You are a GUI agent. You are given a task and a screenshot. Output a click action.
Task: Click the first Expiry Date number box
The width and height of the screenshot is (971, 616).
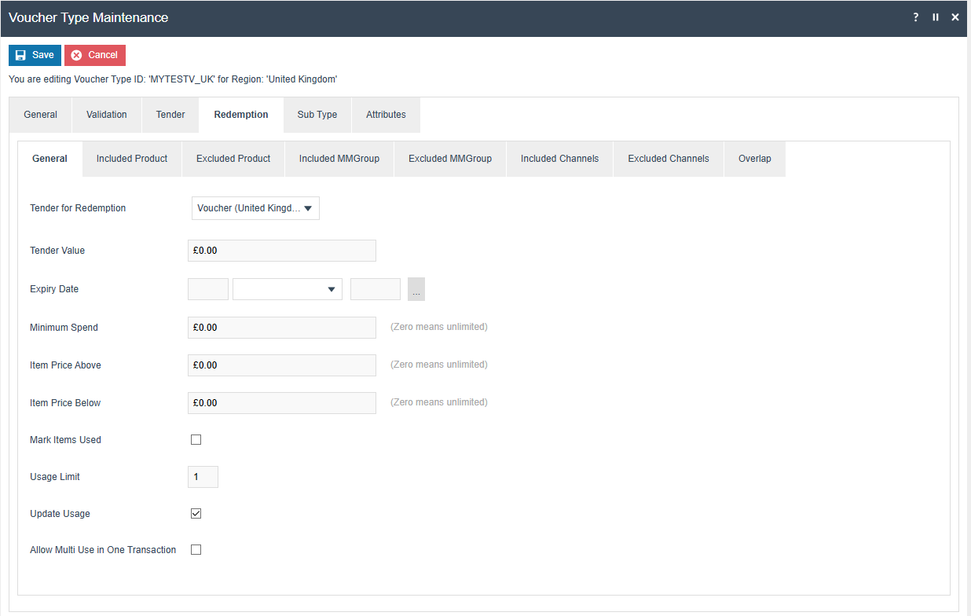(x=208, y=289)
